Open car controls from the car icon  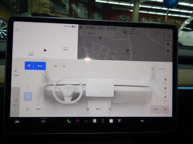(17, 121)
